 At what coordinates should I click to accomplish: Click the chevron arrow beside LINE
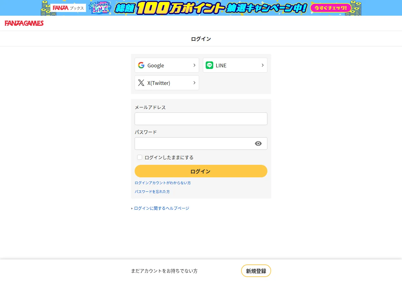263,65
